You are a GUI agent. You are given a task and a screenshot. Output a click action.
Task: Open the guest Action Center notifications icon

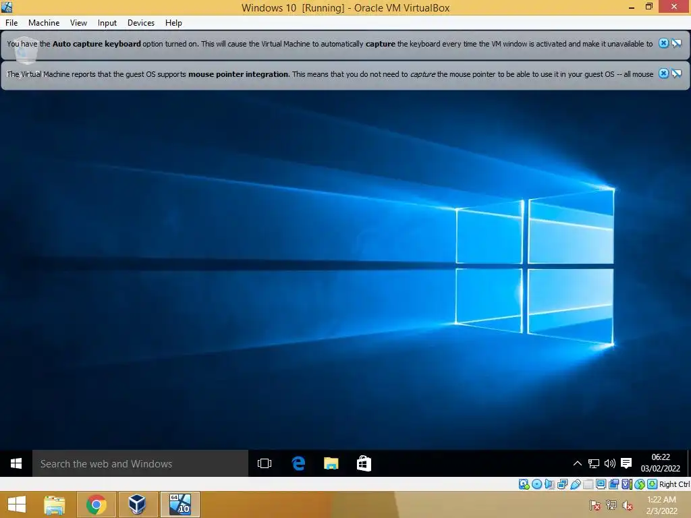[626, 463]
